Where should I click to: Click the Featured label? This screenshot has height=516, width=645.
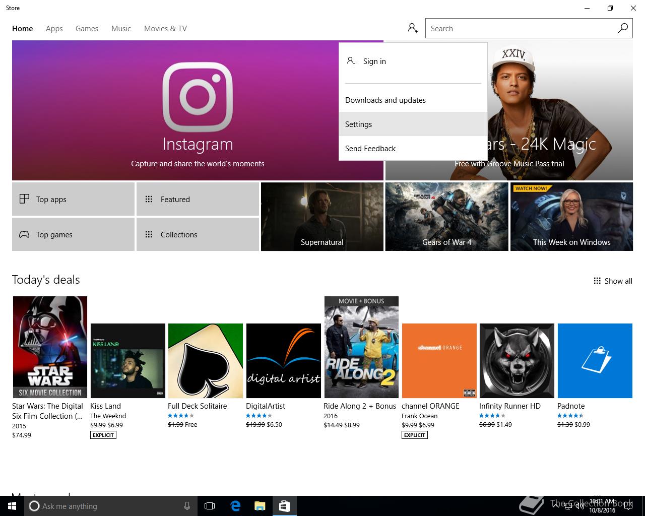175,200
